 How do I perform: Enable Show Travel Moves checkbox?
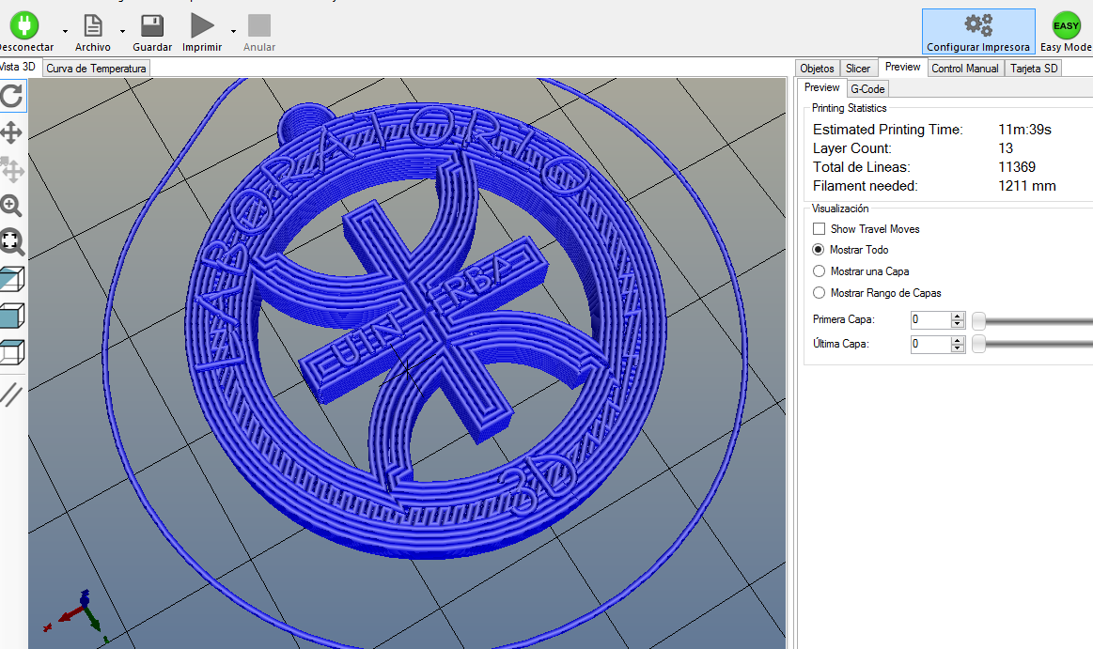819,229
